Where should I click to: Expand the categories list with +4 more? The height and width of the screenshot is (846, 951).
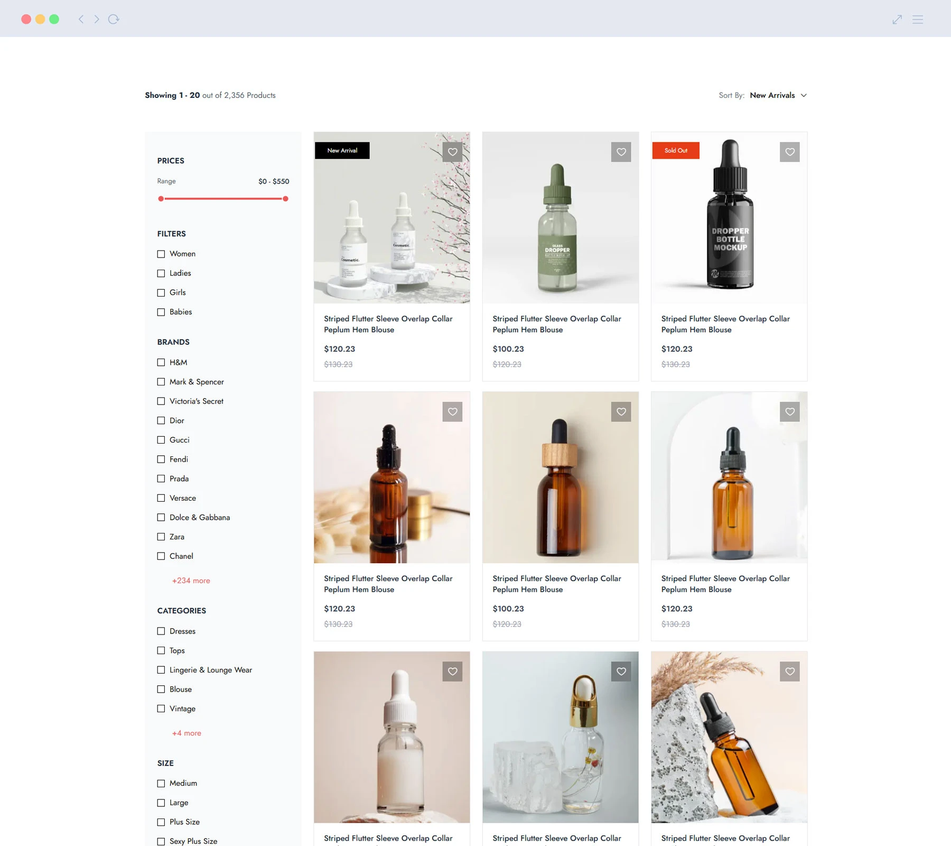pyautogui.click(x=186, y=733)
